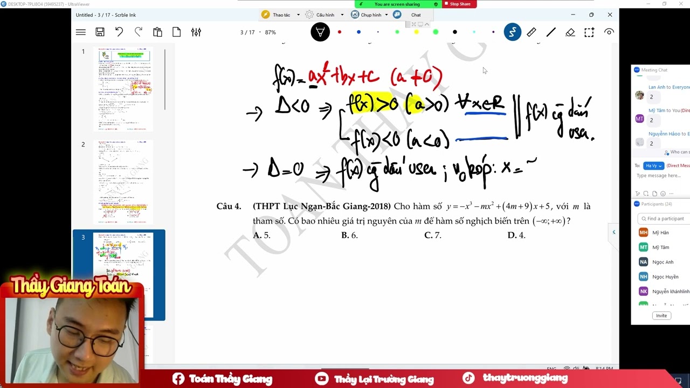690x388 pixels.
Task: Open page 2 thumbnail
Action: tap(123, 182)
